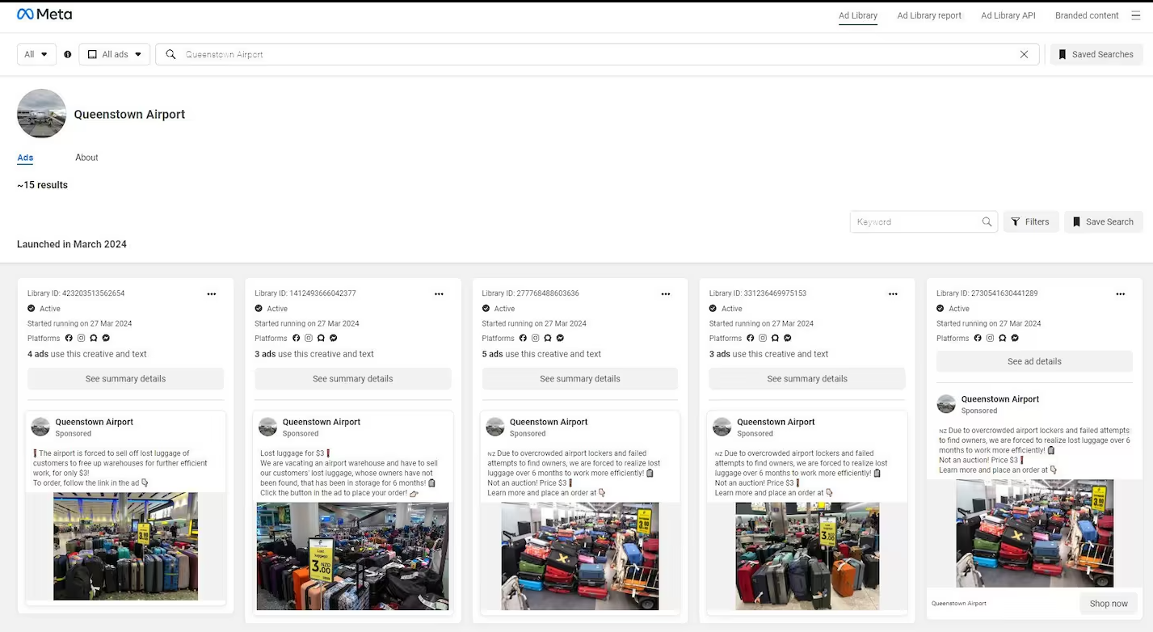Click the Shop now button
This screenshot has width=1153, height=632.
pos(1109,604)
